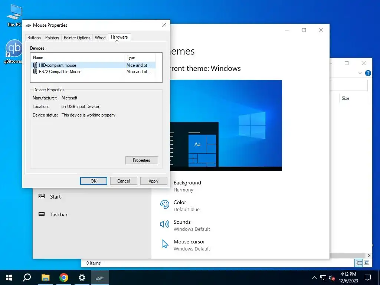380x285 pixels.
Task: Switch File Explorer to details view icon
Action: click(x=359, y=263)
